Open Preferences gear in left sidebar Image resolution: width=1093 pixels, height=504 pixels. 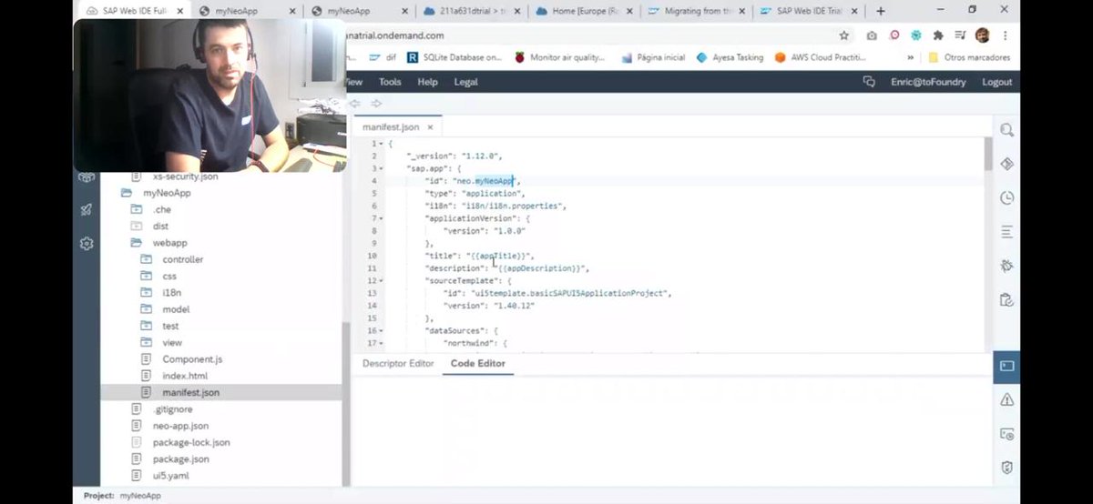[87, 243]
